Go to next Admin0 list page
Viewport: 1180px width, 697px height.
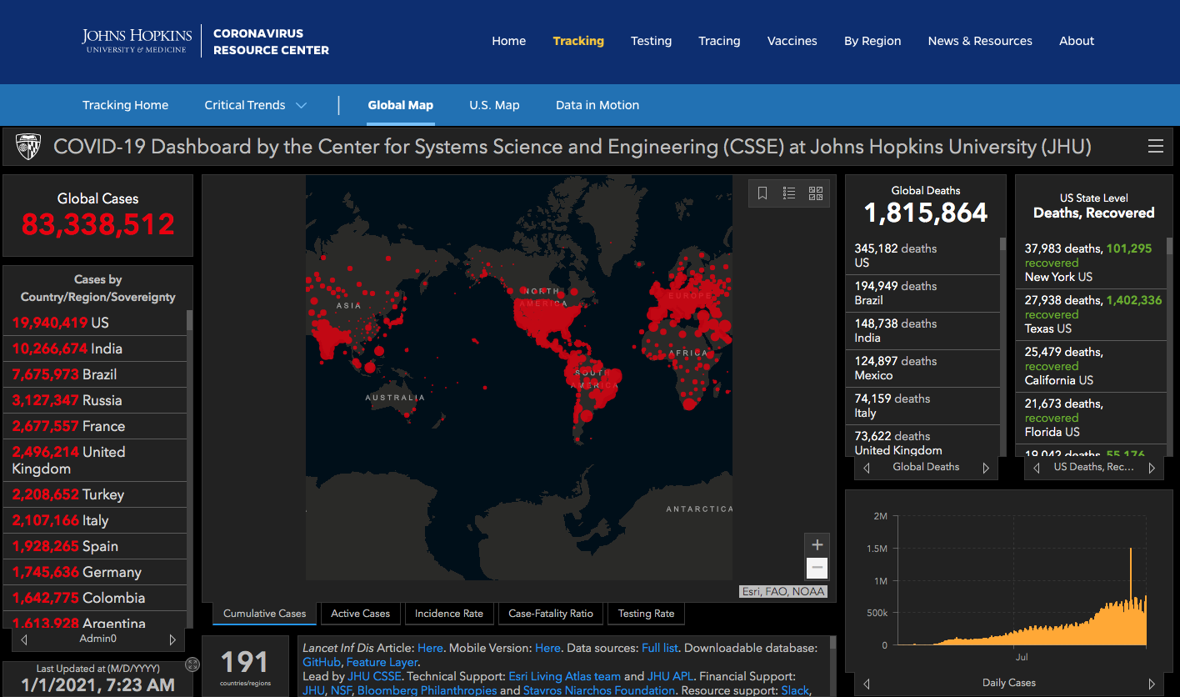pos(172,639)
